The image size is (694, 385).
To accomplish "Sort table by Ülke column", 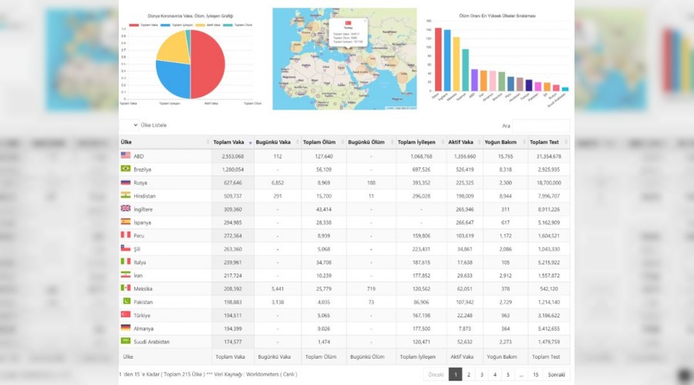I will (x=165, y=142).
